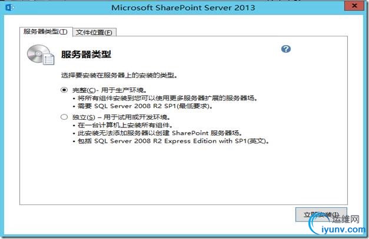Click the SharePoint logo in title bar
Screen dimensions: 369x239
pyautogui.click(x=9, y=8)
